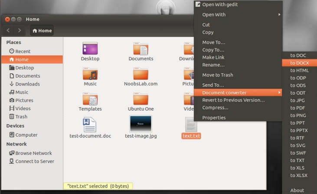Click the Computer drive icon in sidebar
Viewport: 317px width, 194px height.
click(x=12, y=135)
